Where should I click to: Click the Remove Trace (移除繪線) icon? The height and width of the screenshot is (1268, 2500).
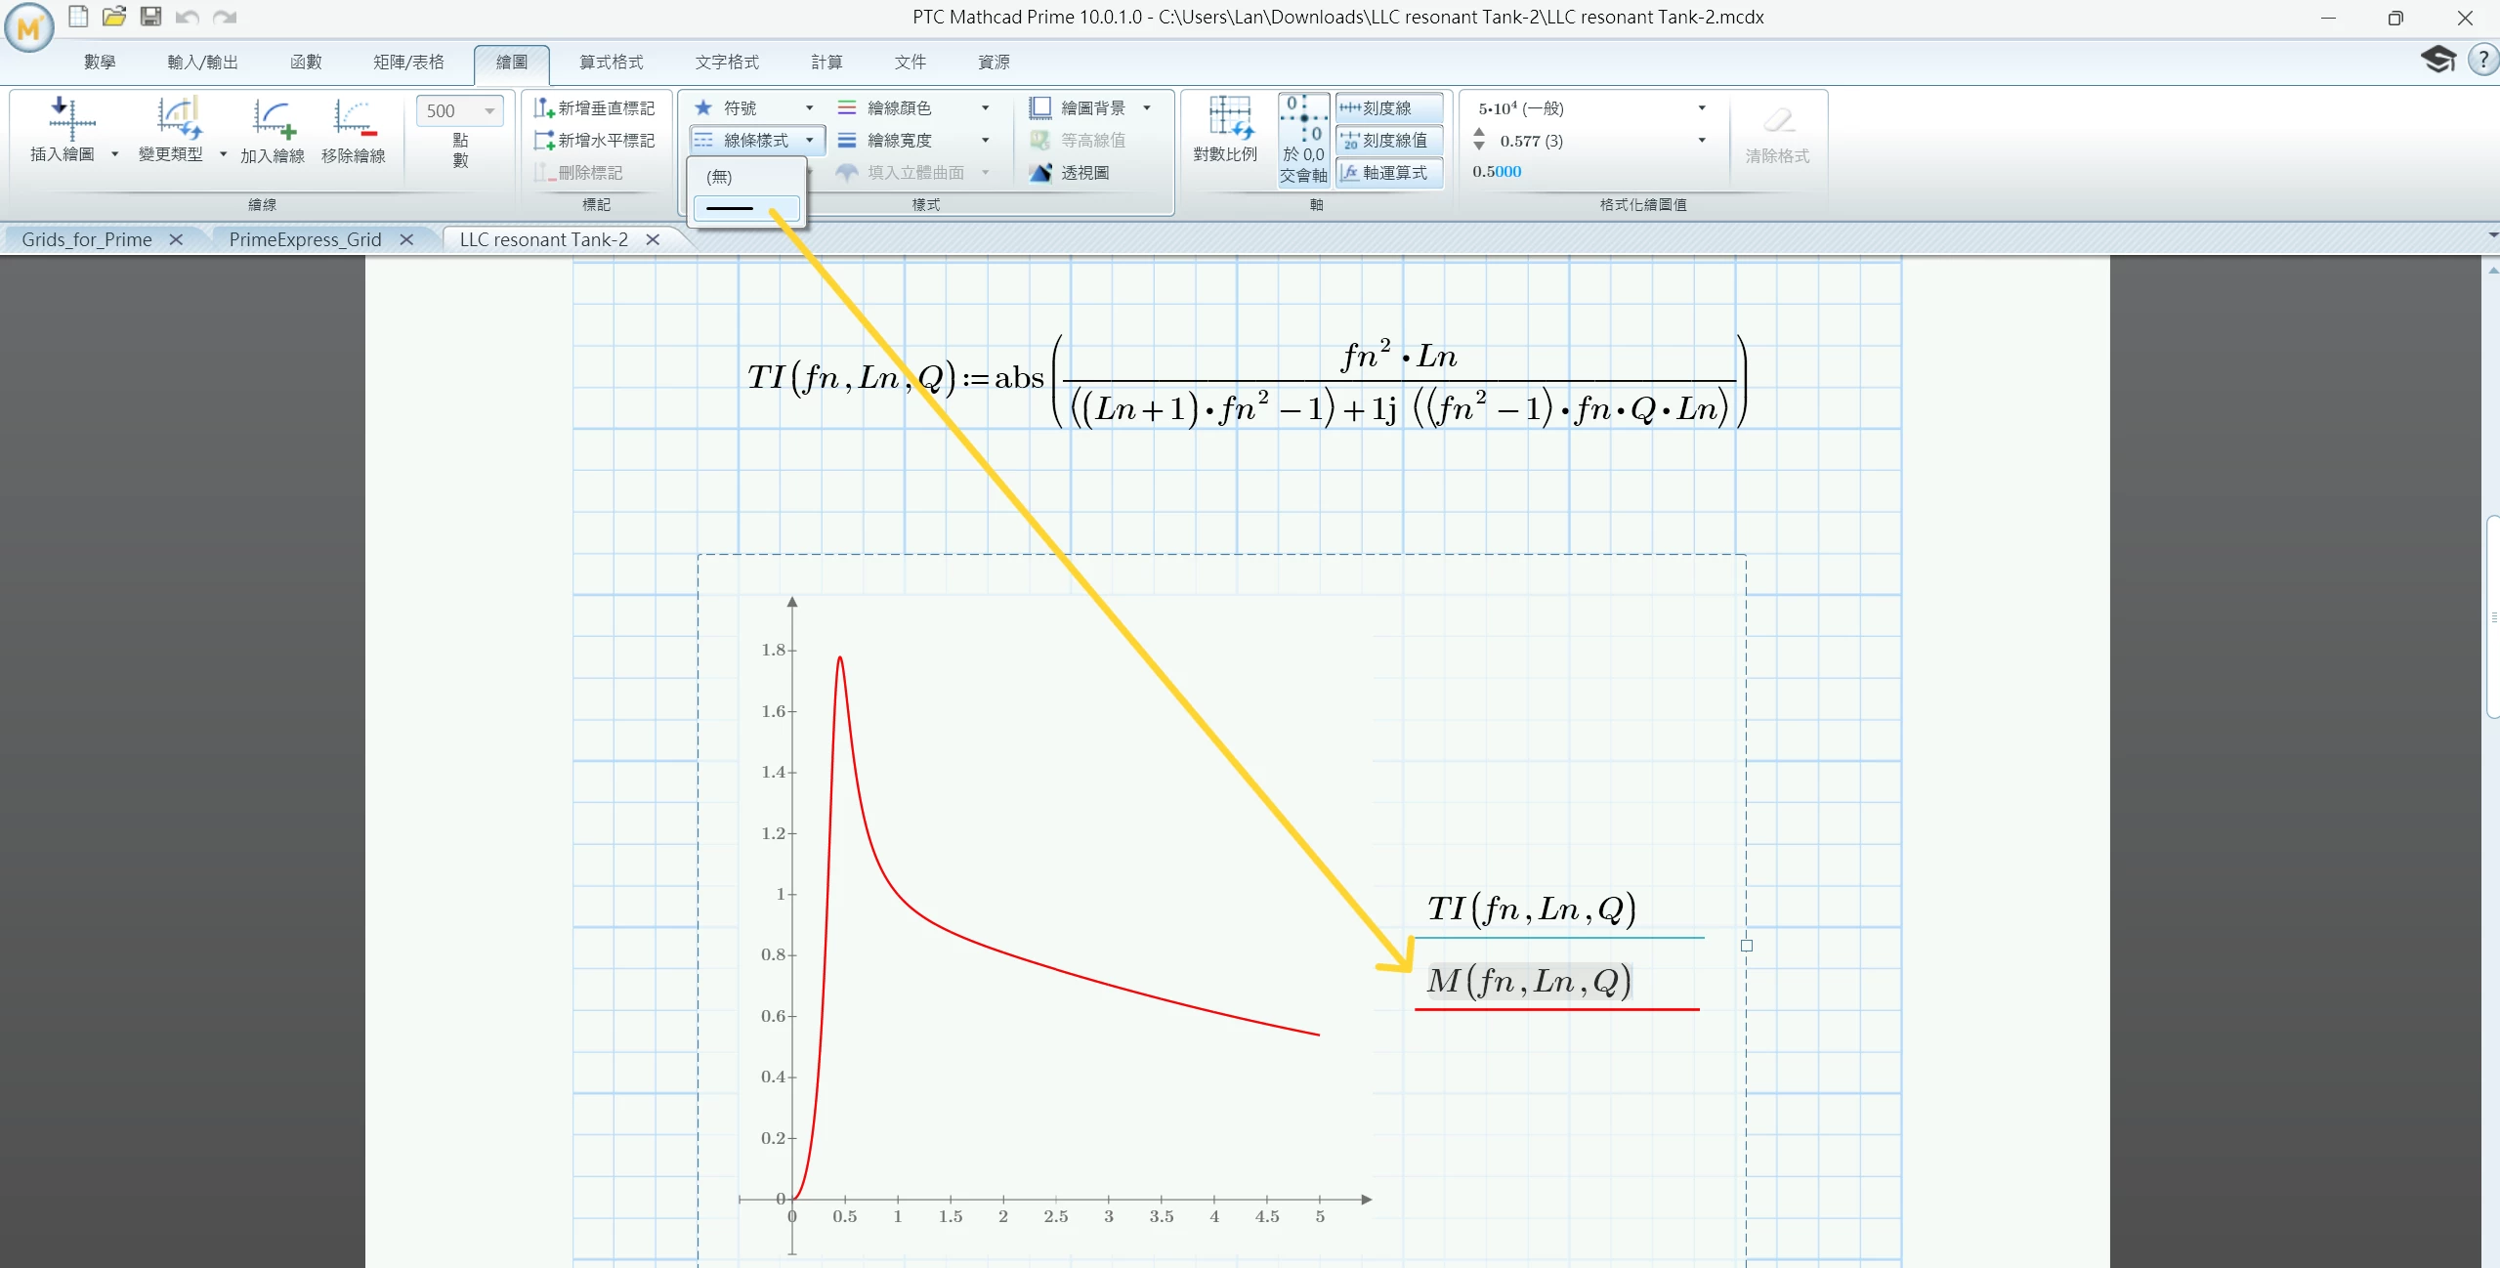click(353, 119)
